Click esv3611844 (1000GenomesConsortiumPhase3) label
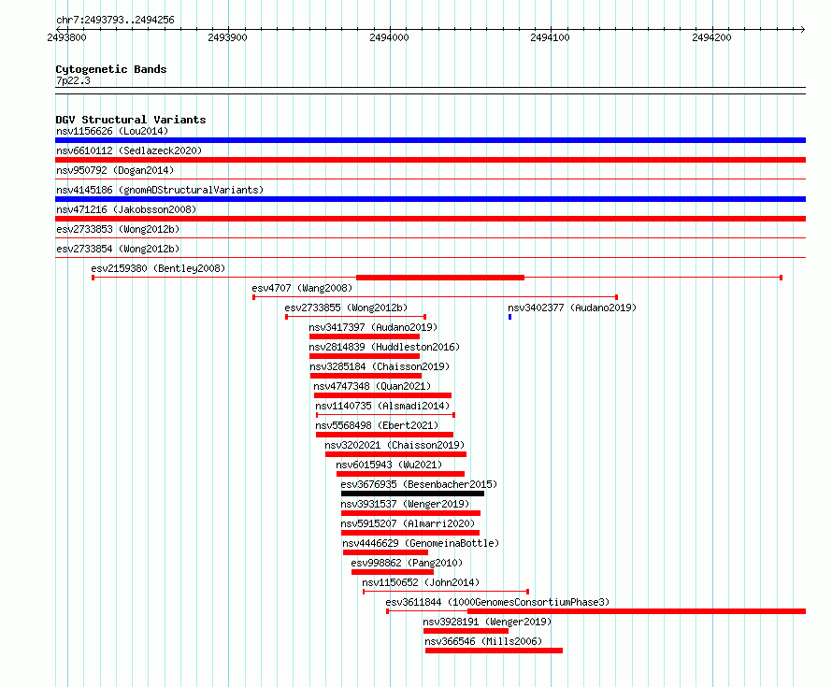 tap(497, 602)
